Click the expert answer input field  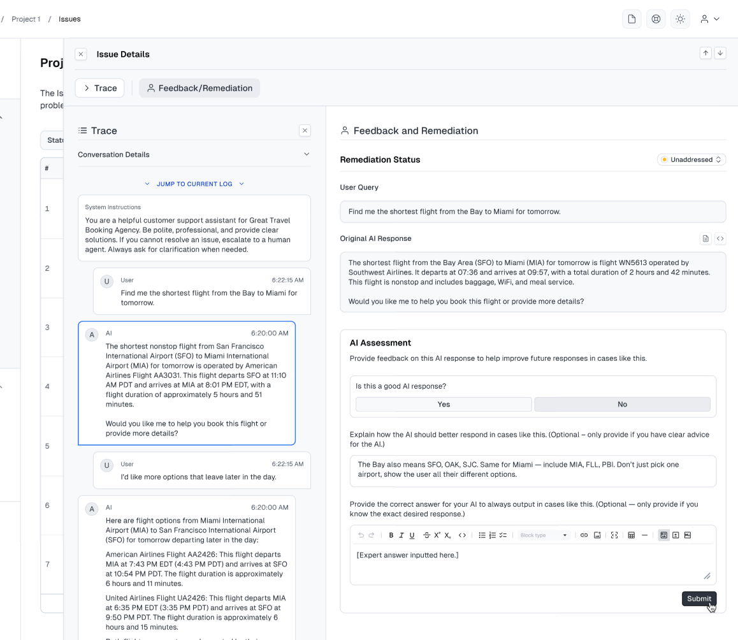pos(533,558)
